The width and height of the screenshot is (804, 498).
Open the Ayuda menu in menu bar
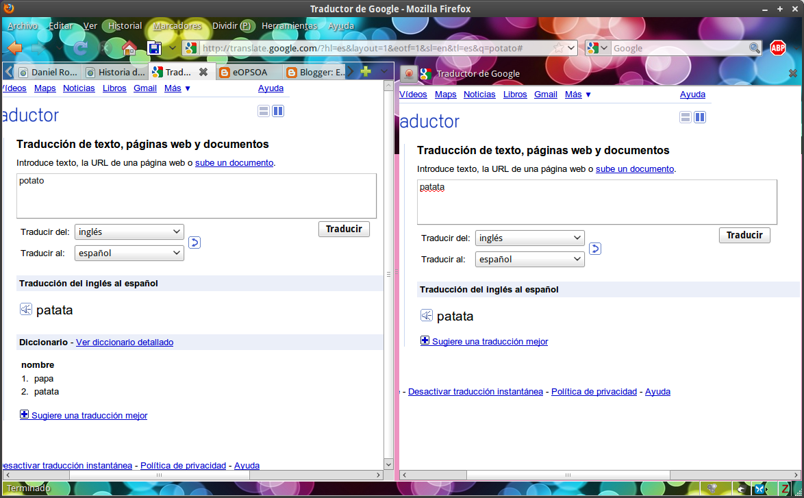tap(341, 25)
